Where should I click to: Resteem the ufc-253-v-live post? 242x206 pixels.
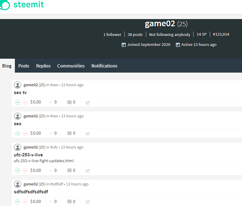click(88, 171)
